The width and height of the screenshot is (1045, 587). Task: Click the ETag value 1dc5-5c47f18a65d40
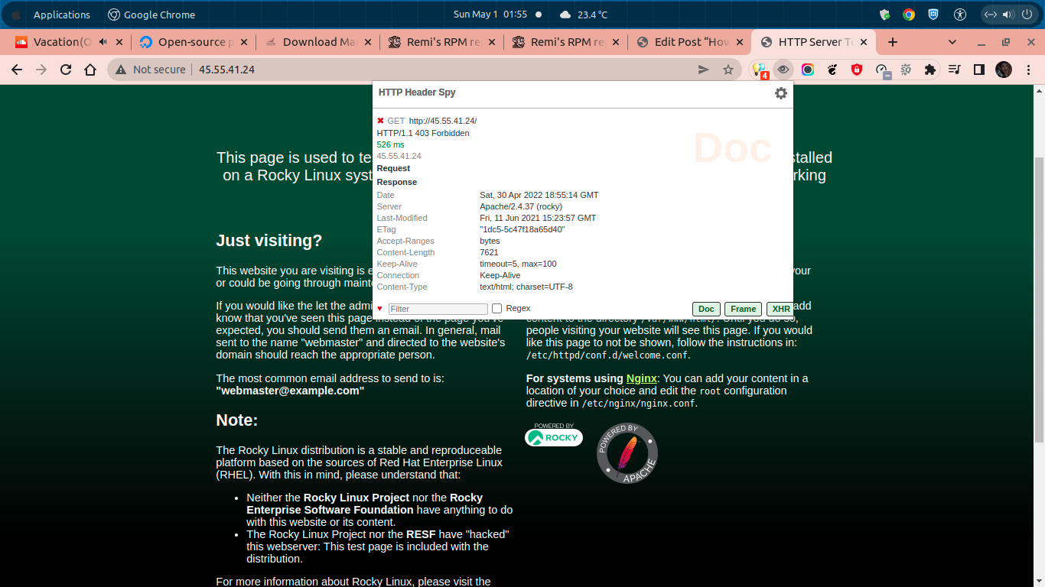[x=522, y=229]
